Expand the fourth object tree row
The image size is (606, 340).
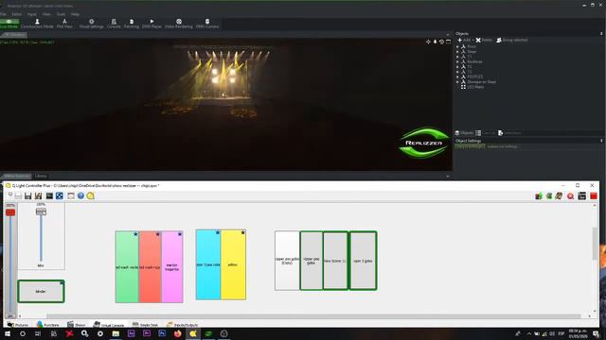(457, 61)
